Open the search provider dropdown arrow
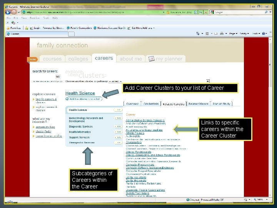Viewport: 277px width, 208px height. [x=270, y=12]
